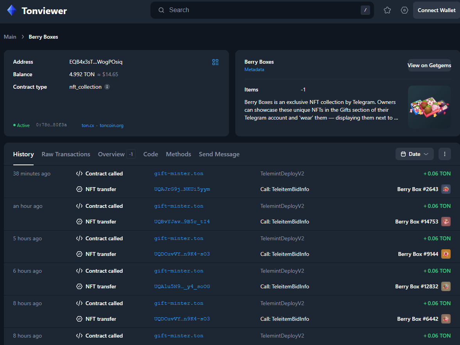
Task: Click Berry Box #9144 thumbnail icon
Action: point(446,254)
